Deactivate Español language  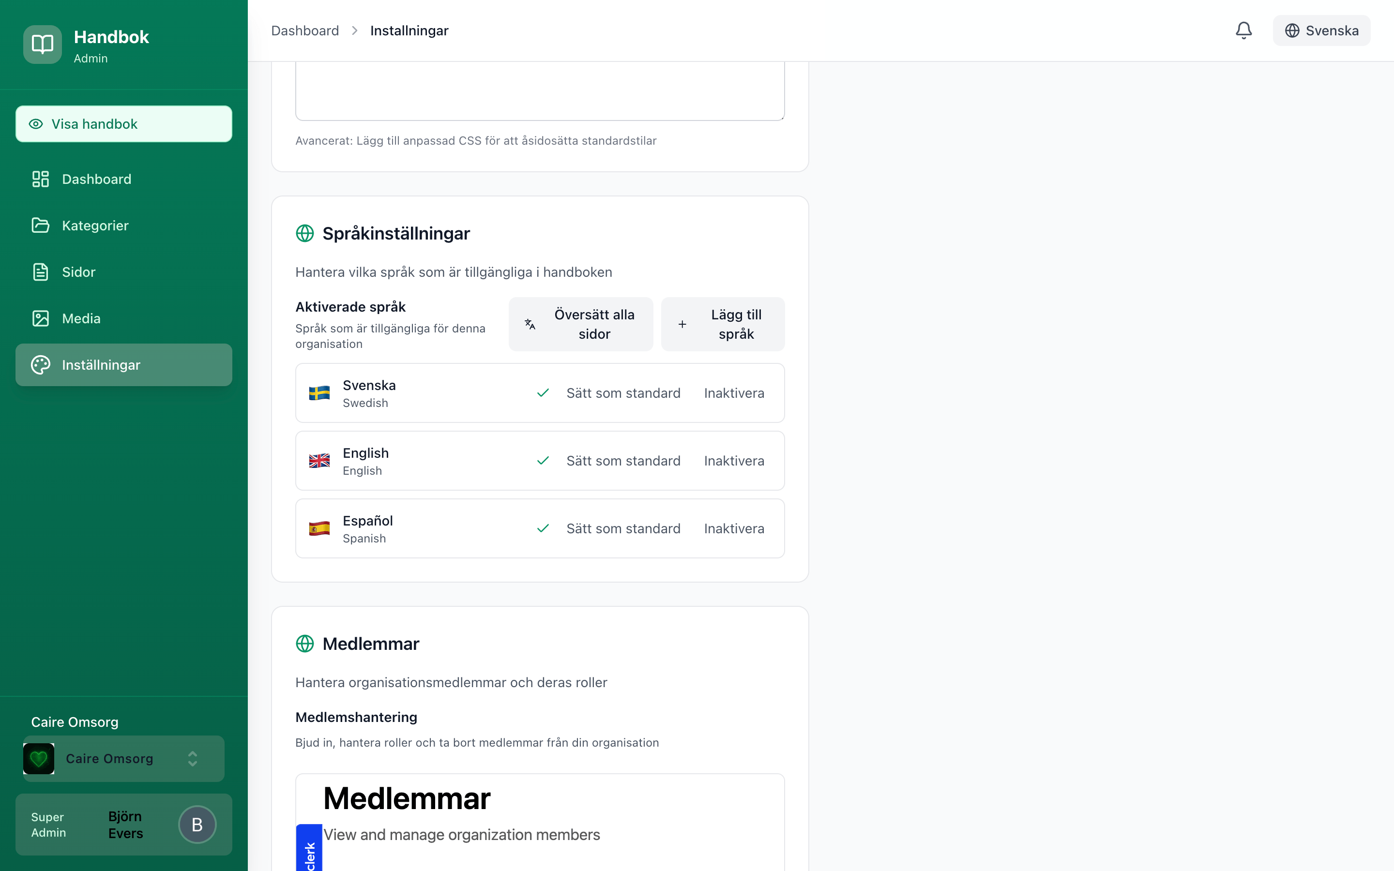coord(734,528)
